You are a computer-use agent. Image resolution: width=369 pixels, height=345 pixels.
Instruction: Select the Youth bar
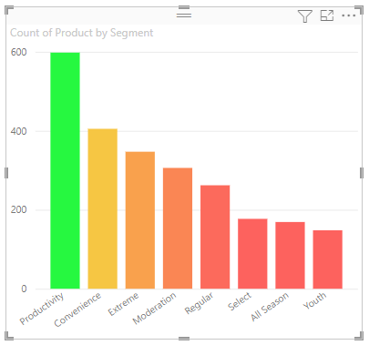[328, 259]
